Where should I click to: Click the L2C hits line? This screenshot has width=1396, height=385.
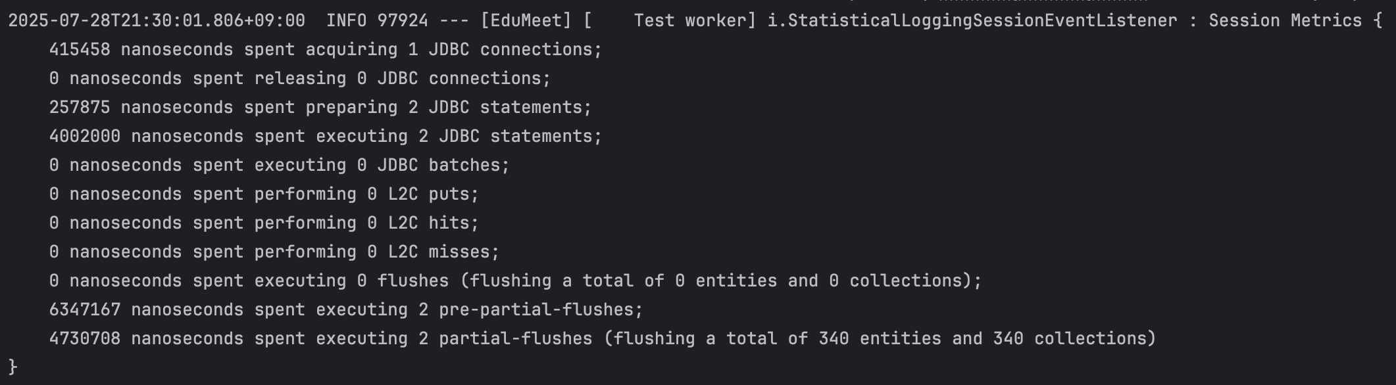(263, 223)
